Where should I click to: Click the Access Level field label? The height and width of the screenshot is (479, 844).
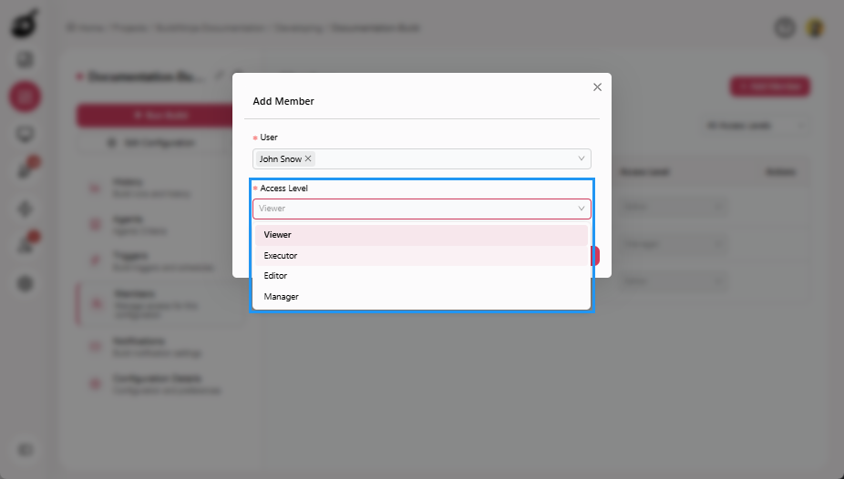click(283, 189)
